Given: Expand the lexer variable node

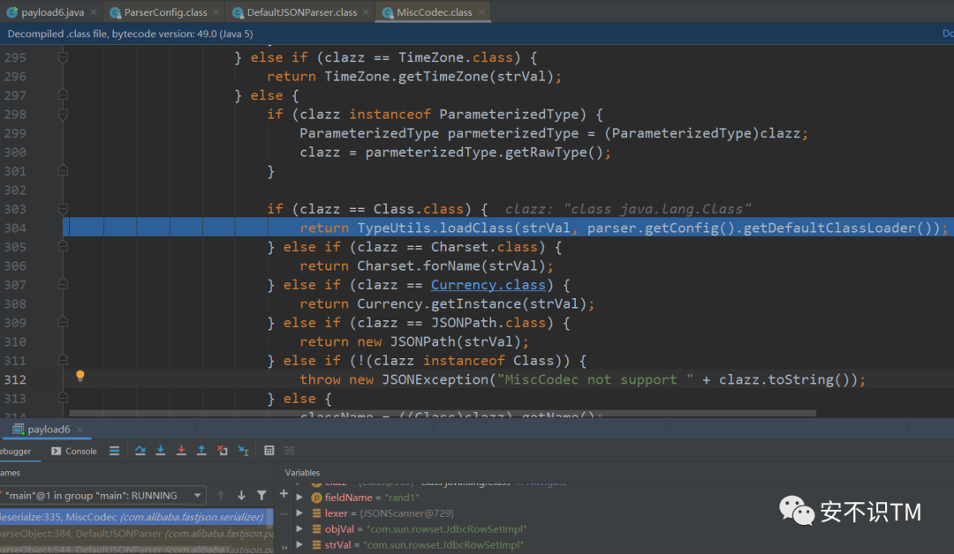Looking at the screenshot, I should coord(300,513).
